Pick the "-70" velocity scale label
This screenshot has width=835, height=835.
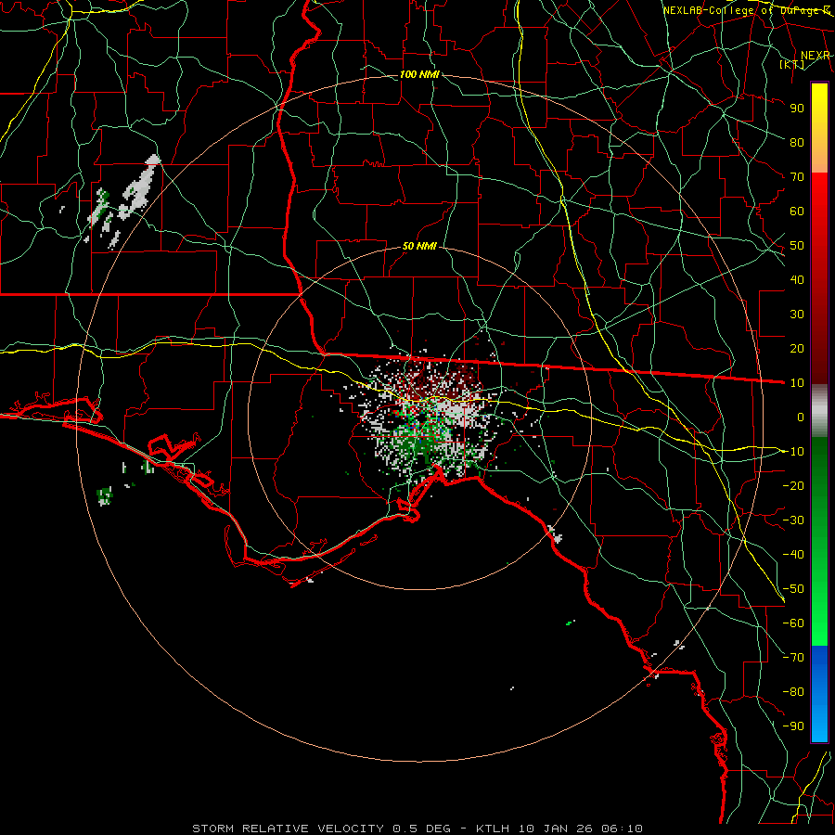tap(793, 658)
